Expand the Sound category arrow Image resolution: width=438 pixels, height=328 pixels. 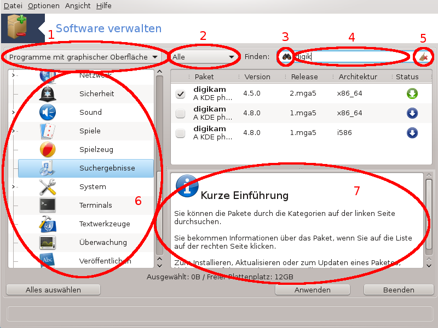(13, 112)
